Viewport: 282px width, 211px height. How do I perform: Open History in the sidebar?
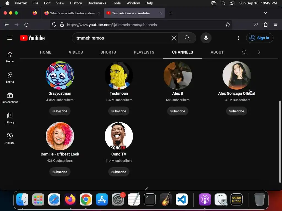point(10,138)
